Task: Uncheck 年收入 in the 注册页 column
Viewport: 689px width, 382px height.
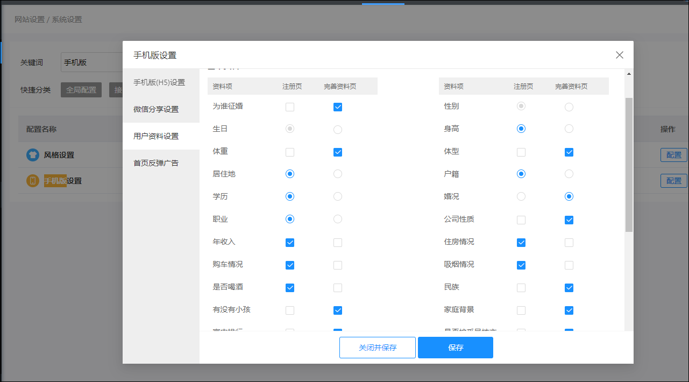Action: coord(290,243)
